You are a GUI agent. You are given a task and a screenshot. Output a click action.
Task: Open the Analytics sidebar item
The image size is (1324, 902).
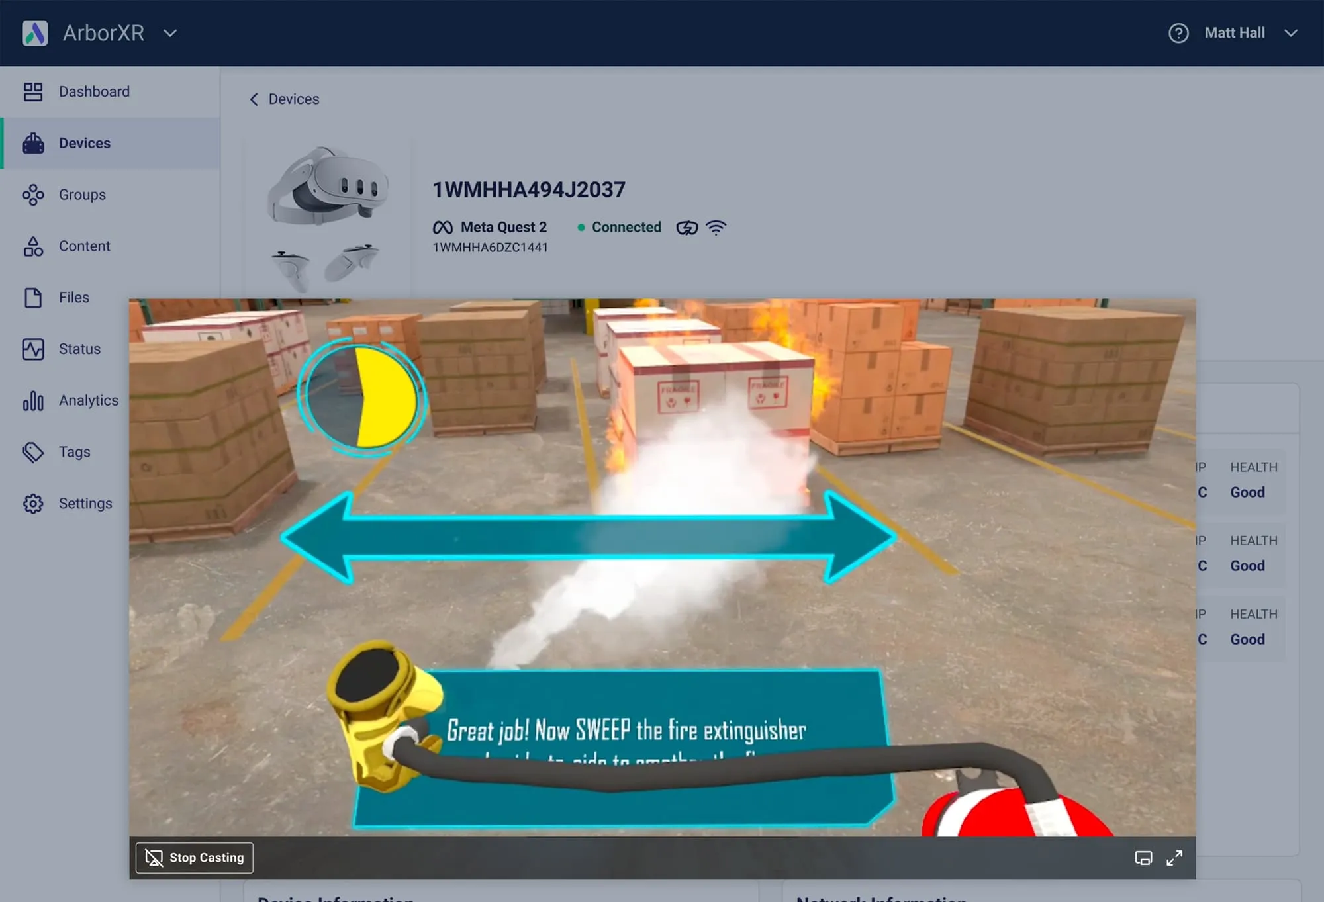coord(88,400)
